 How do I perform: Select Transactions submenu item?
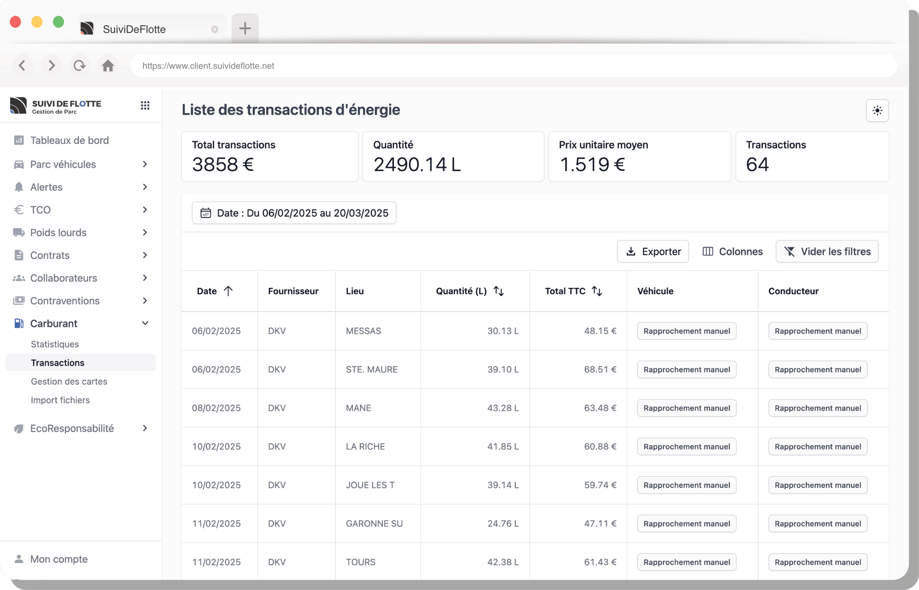click(x=81, y=362)
